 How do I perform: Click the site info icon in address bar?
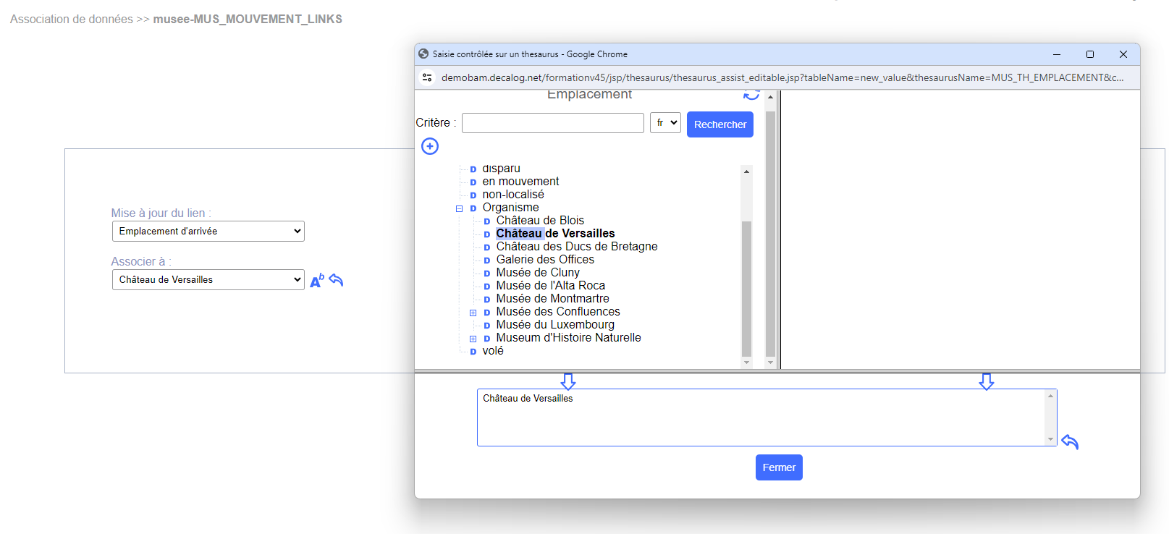[427, 77]
